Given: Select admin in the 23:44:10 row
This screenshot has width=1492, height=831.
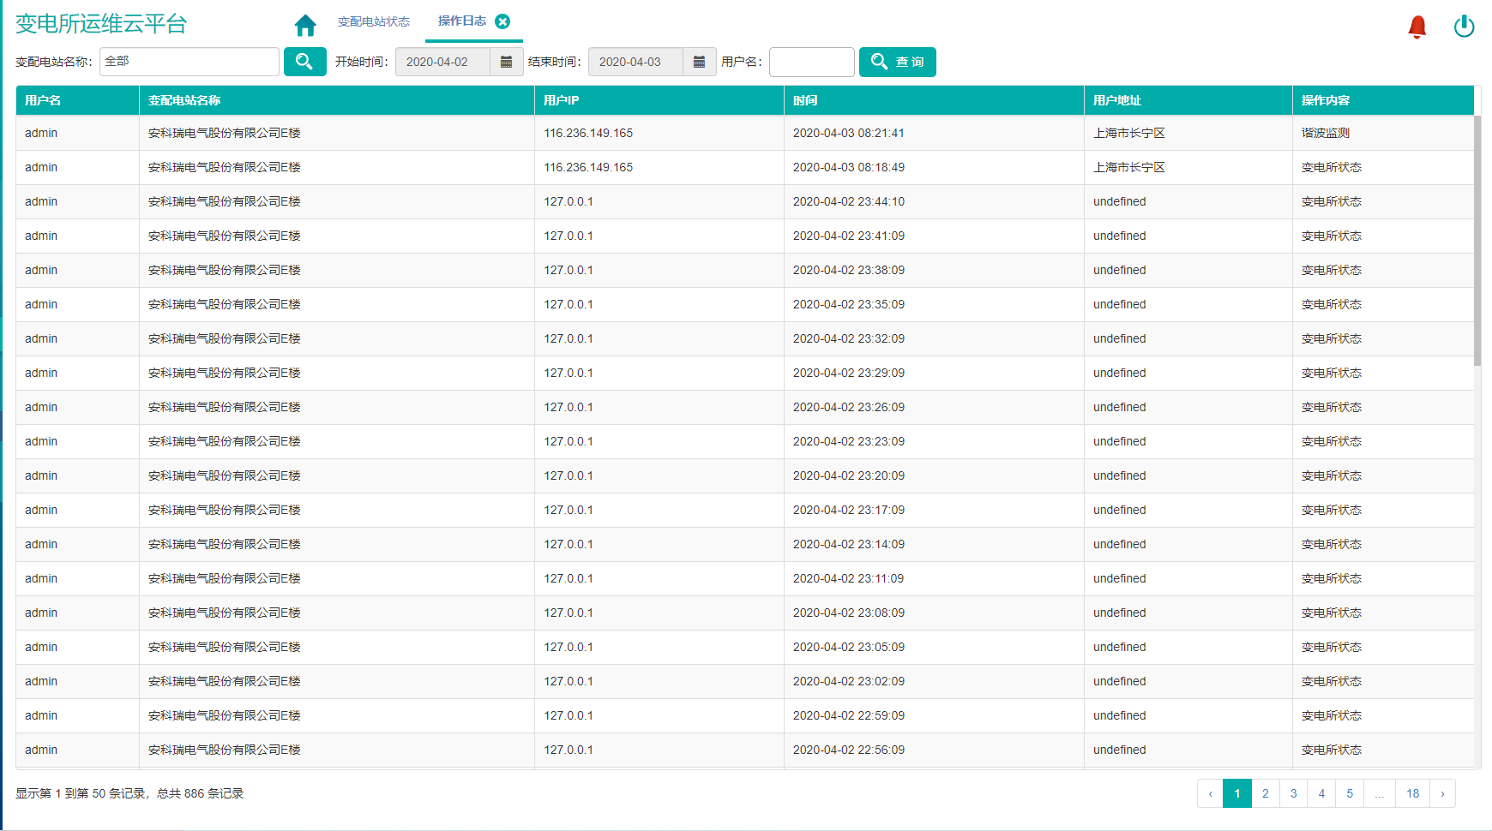Looking at the screenshot, I should click(x=41, y=201).
